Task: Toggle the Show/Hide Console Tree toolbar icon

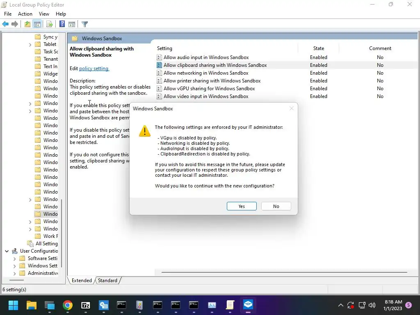Action: [37, 24]
